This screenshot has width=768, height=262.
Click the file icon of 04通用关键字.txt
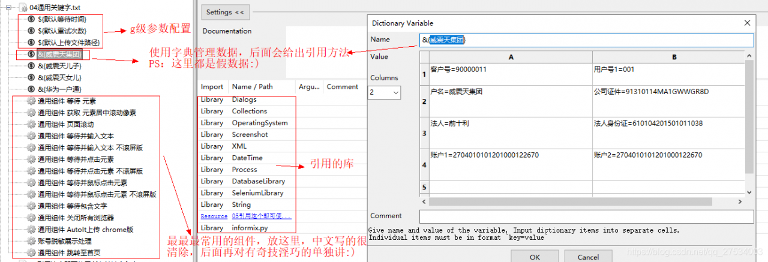click(25, 7)
